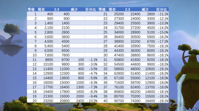Select the 27300 value in level 22 row
The height and width of the screenshot is (111, 199).
click(x=119, y=18)
